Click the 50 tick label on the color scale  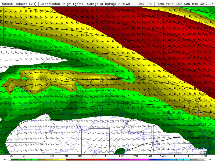[x=38, y=156]
